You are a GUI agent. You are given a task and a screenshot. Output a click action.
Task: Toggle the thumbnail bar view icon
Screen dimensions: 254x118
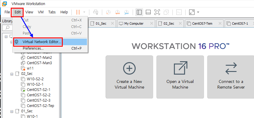pyautogui.click(x=148, y=12)
